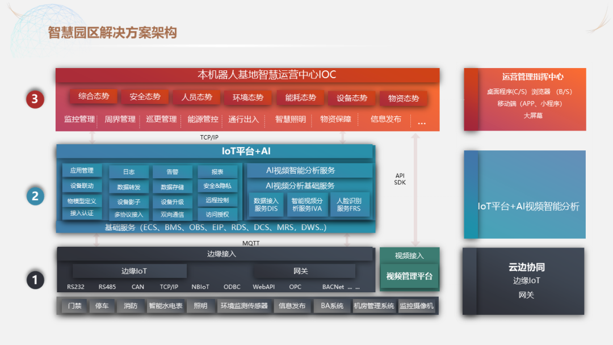Click the 报表 box
Screen dimensions: 613x345
(217, 171)
